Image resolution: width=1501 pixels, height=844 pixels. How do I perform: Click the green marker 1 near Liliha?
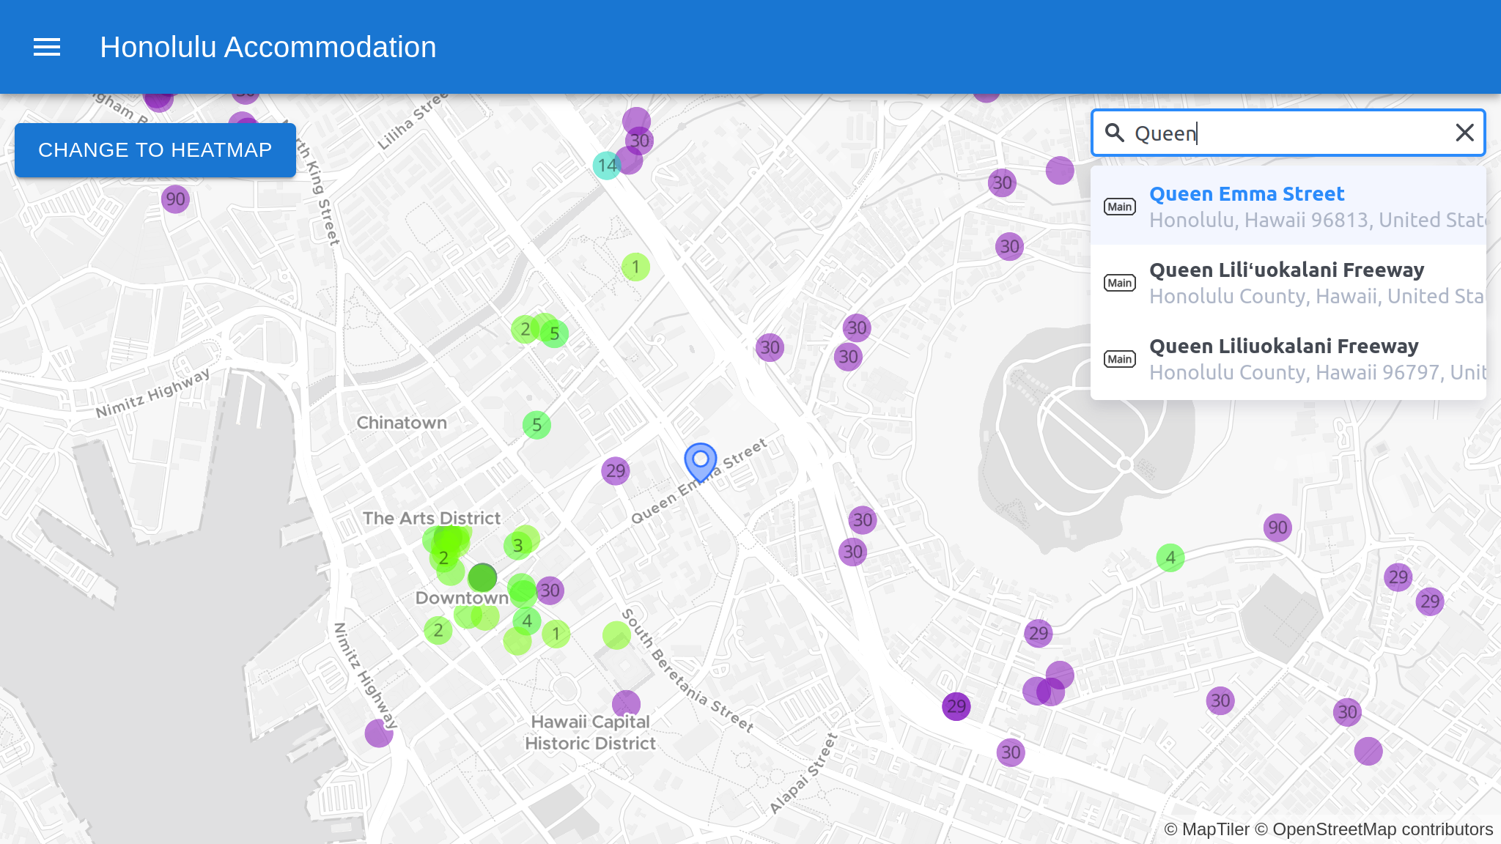(x=635, y=267)
